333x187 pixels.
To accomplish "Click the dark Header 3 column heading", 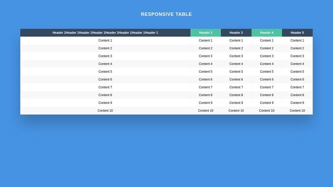I will (236, 33).
